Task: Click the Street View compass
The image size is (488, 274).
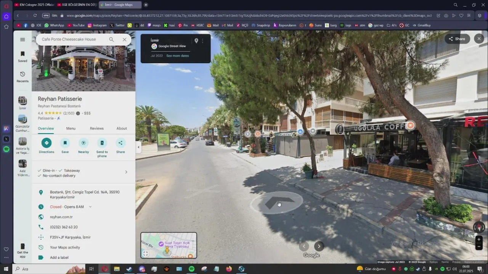Action: pyautogui.click(x=479, y=227)
